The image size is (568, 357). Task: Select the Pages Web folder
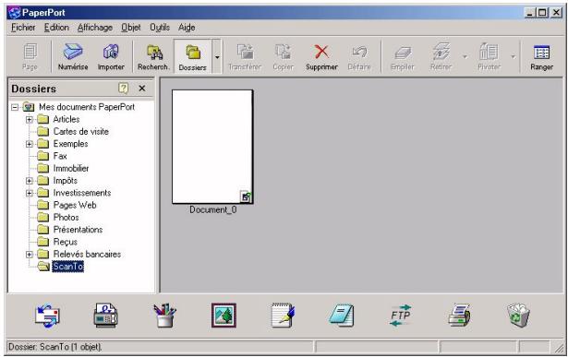75,205
